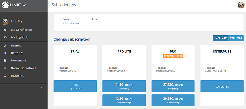Click the book icon beside My Logbook
The width and height of the screenshot is (246, 109).
click(x=5, y=37)
